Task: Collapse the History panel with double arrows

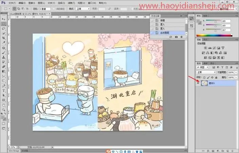Action: coord(181,16)
